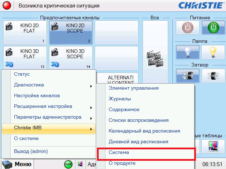This screenshot has width=226, height=169.
Task: Open the test pattern color bars button
Action: click(213, 146)
